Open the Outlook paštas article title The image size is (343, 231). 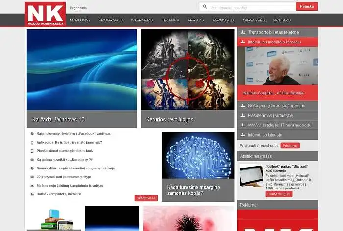pyautogui.click(x=287, y=168)
